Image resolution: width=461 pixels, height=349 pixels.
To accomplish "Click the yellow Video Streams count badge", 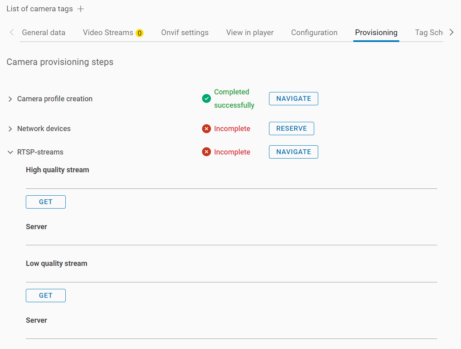I will pyautogui.click(x=140, y=33).
